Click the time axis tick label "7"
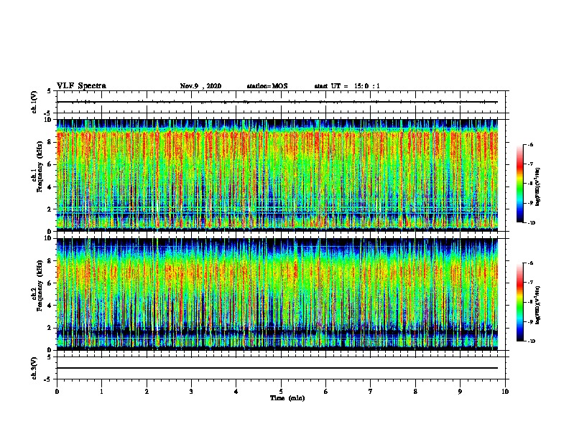 [x=371, y=392]
